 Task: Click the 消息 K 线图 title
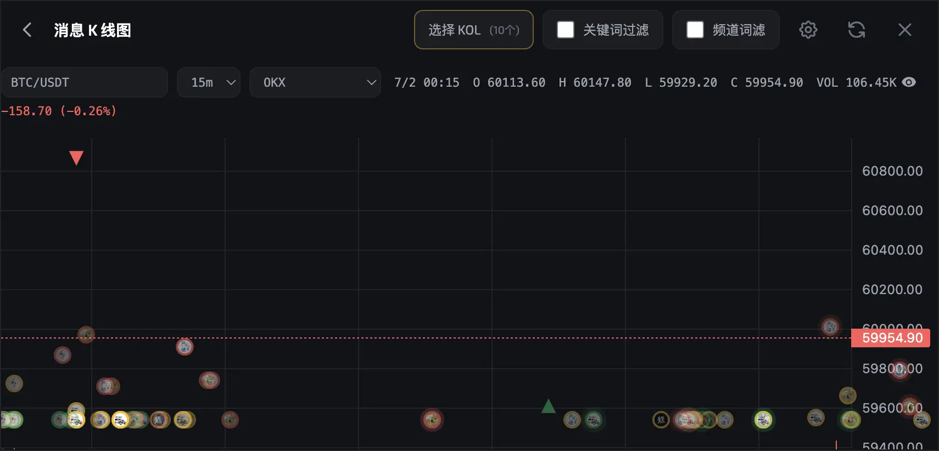(93, 30)
